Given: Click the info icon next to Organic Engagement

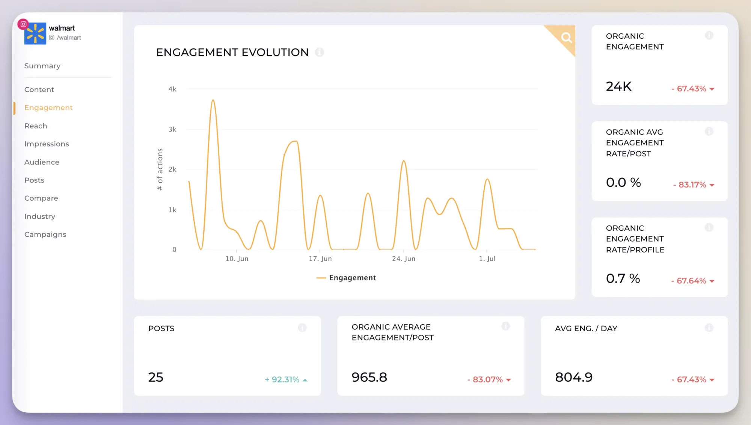Looking at the screenshot, I should [x=709, y=35].
